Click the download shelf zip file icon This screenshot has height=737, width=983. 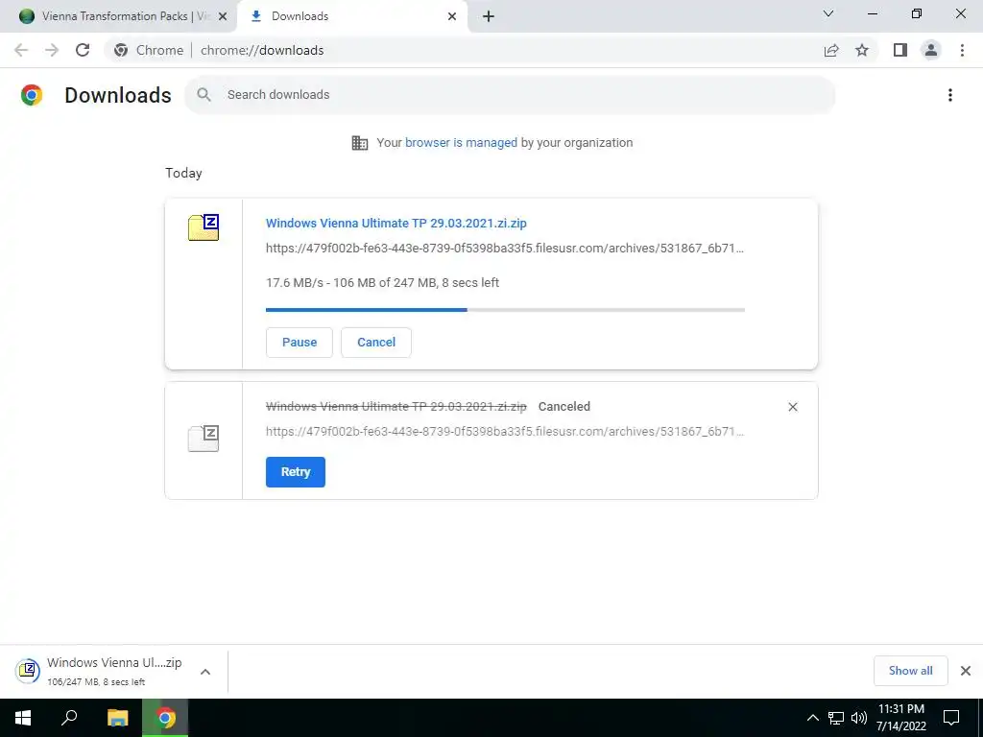(28, 671)
